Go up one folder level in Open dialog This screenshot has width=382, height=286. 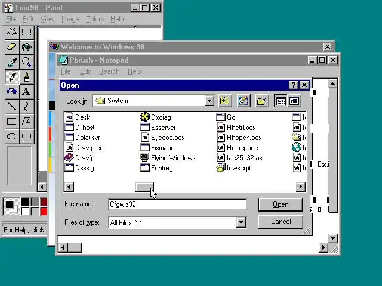click(224, 101)
